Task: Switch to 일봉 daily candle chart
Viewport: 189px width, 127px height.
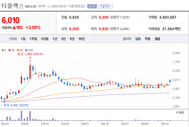Action: tap(138, 39)
